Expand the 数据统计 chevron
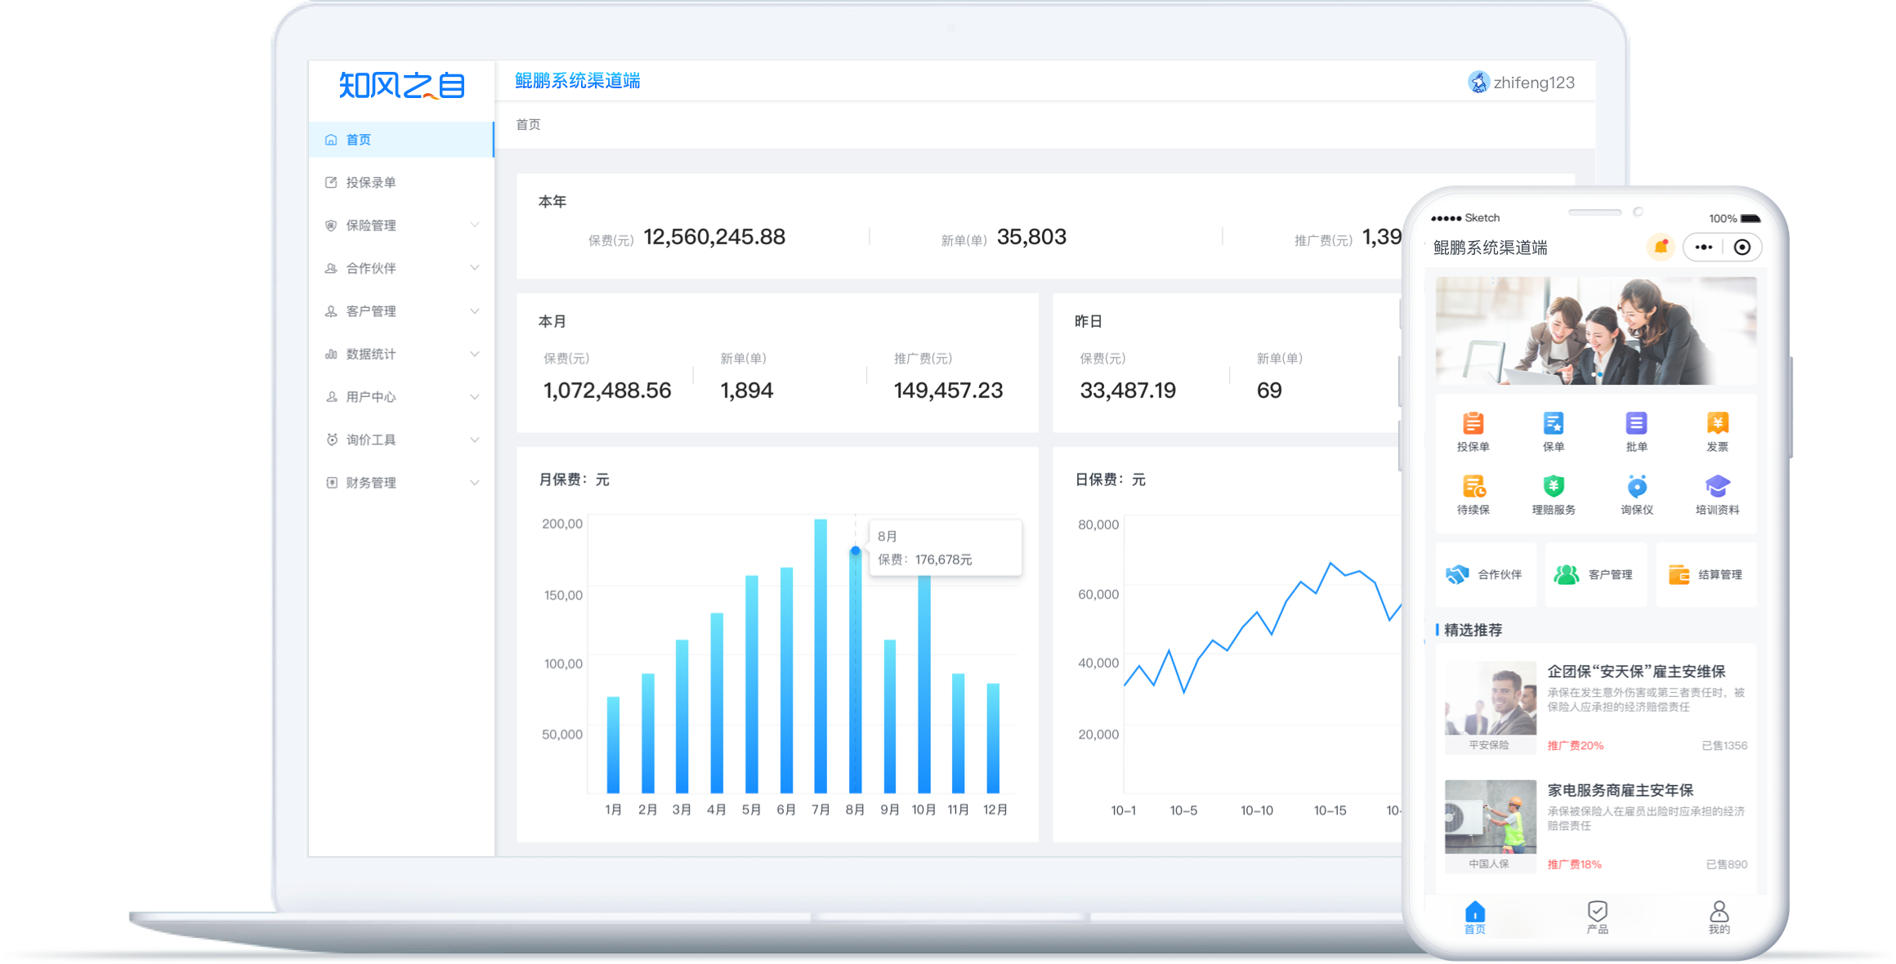Image resolution: width=1896 pixels, height=964 pixels. click(474, 354)
